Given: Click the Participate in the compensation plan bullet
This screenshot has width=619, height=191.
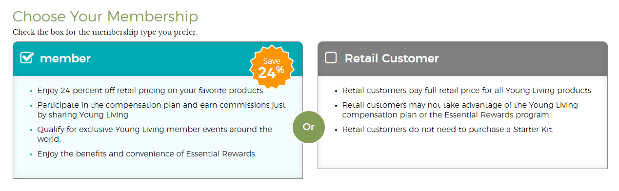Looking at the screenshot, I should (x=161, y=110).
